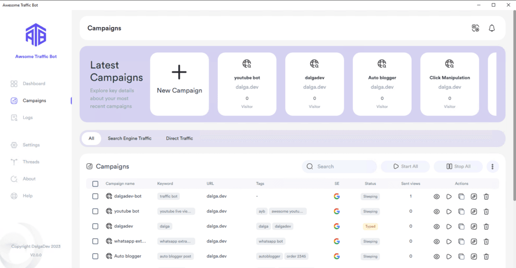
Task: Duplicate the youtube bot campaign row
Action: coord(462,212)
